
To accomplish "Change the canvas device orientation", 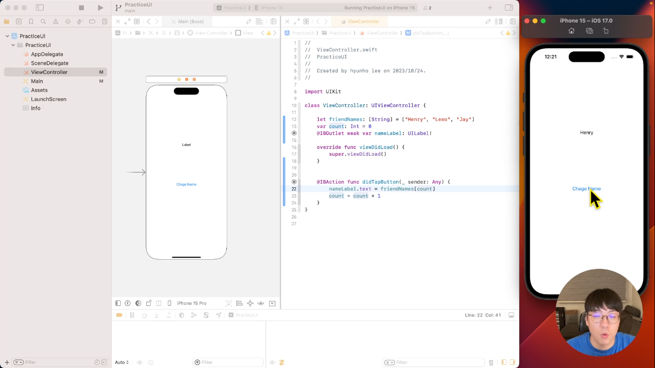I will point(149,303).
